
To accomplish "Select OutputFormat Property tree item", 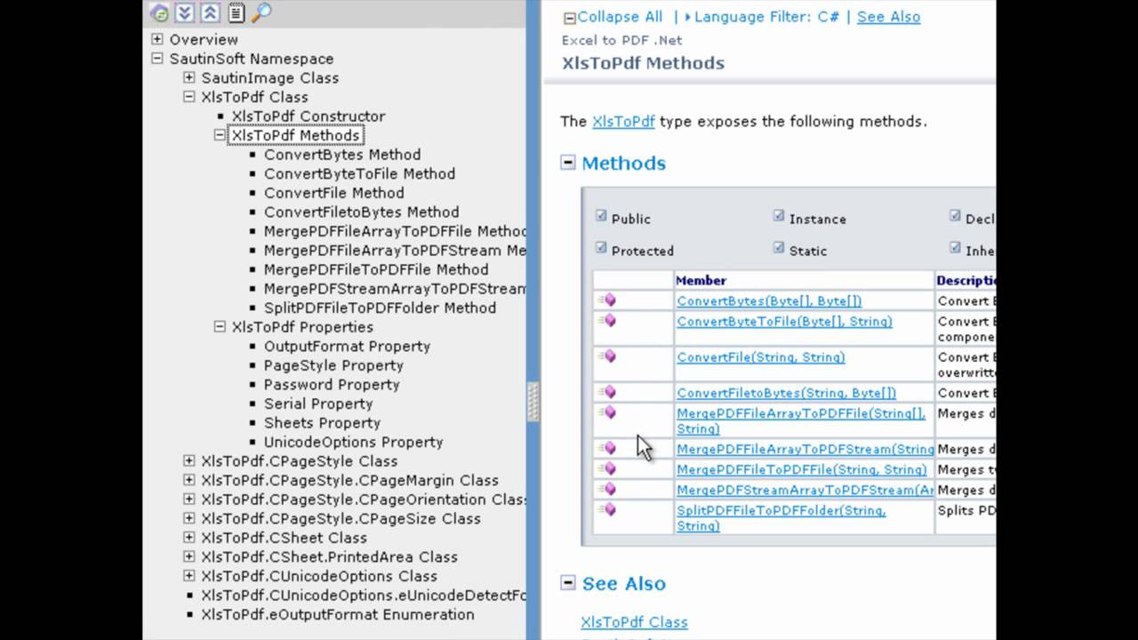I will point(347,346).
